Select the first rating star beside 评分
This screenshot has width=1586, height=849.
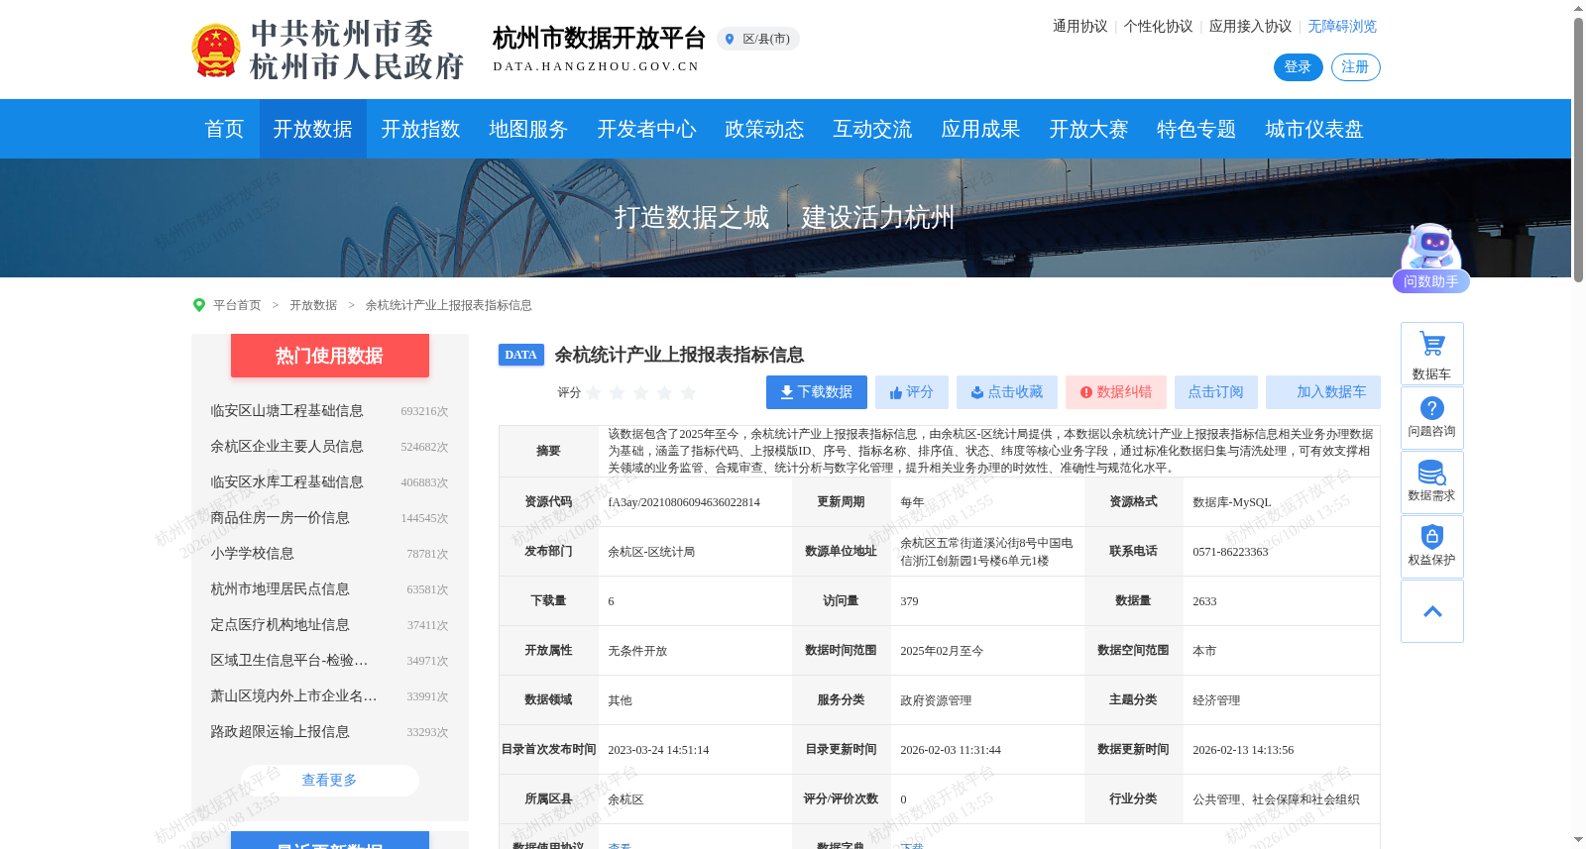[594, 393]
